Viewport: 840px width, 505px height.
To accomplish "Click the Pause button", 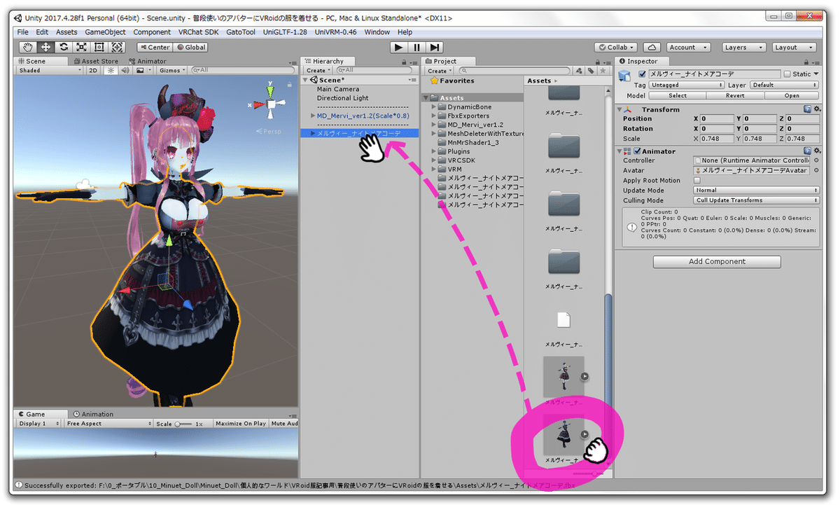I will click(x=417, y=47).
